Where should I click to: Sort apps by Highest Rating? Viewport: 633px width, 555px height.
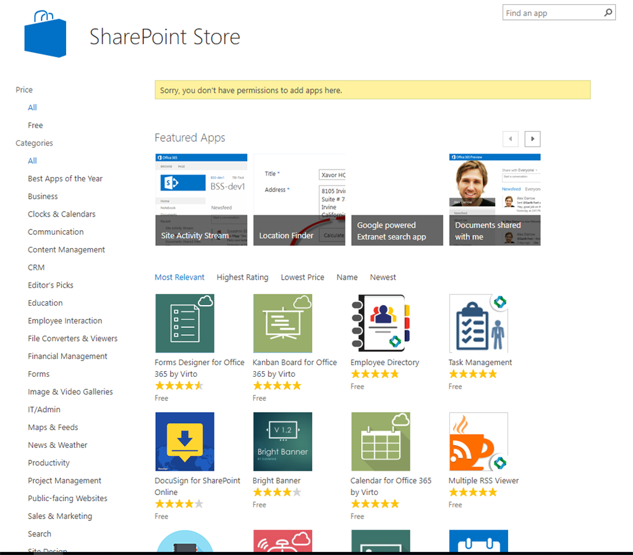pos(242,277)
